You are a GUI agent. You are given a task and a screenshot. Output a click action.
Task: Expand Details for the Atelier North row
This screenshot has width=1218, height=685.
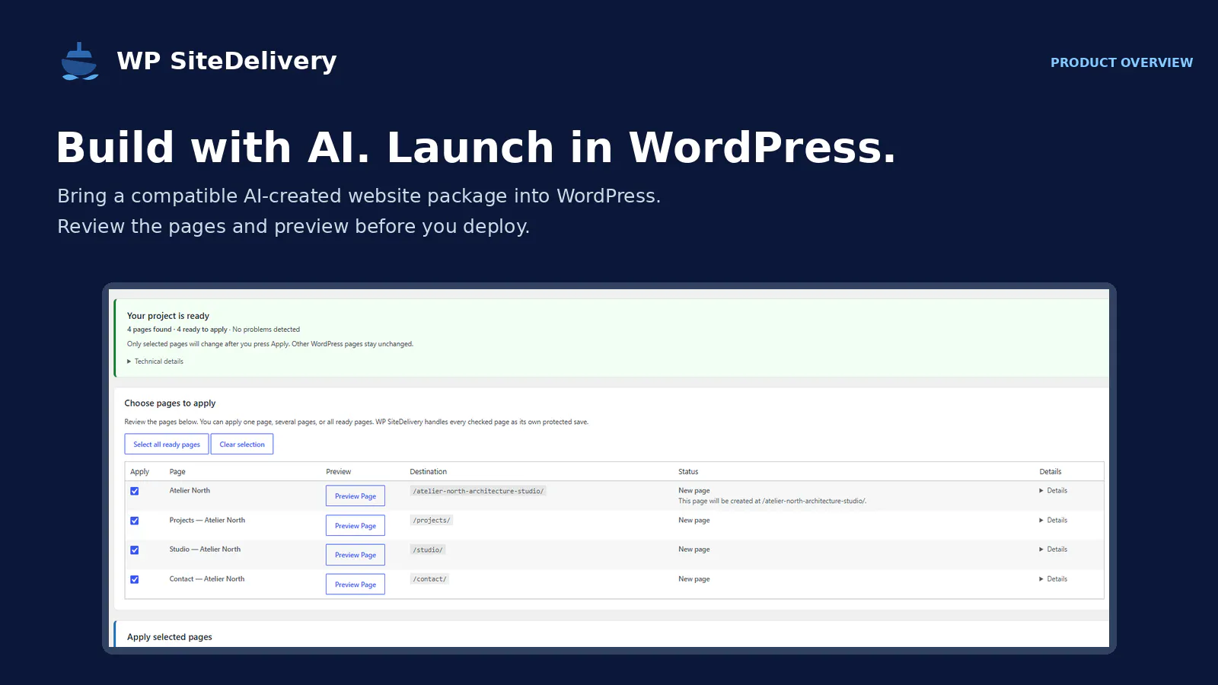point(1054,491)
